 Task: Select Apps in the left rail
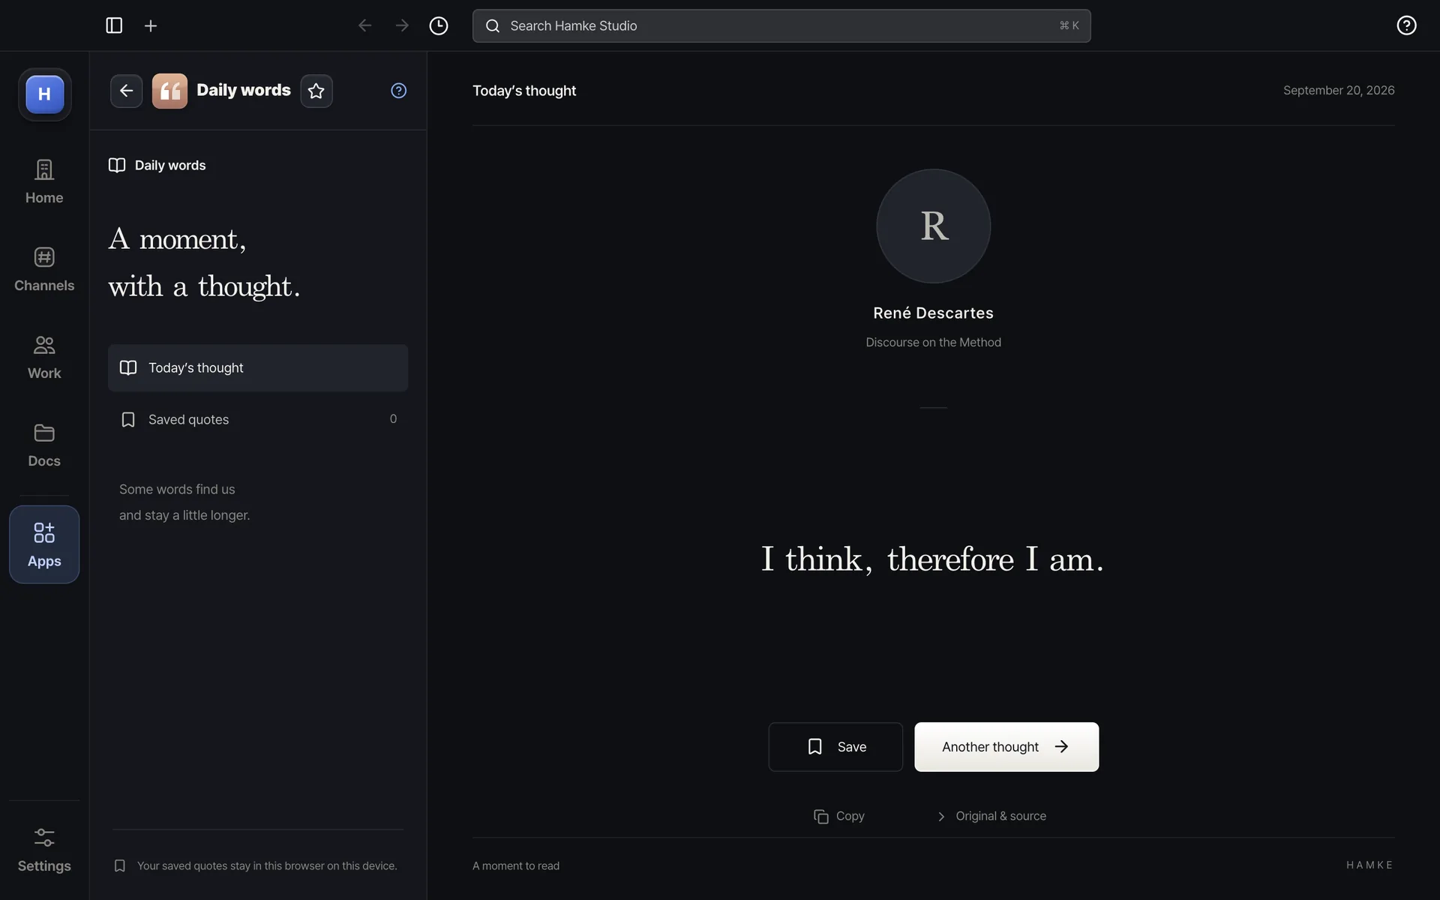coord(44,544)
